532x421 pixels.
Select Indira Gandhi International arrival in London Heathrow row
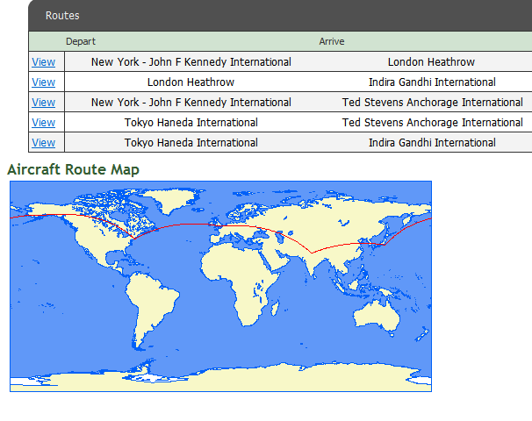pyautogui.click(x=432, y=82)
